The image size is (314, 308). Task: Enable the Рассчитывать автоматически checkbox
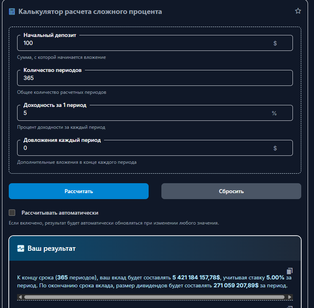(x=12, y=213)
